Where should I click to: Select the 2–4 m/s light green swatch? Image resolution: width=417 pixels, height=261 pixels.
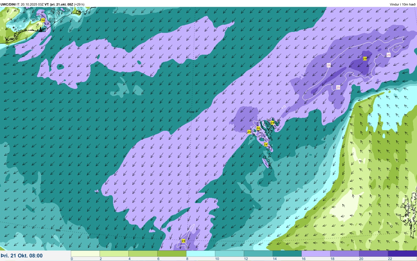[114, 254]
